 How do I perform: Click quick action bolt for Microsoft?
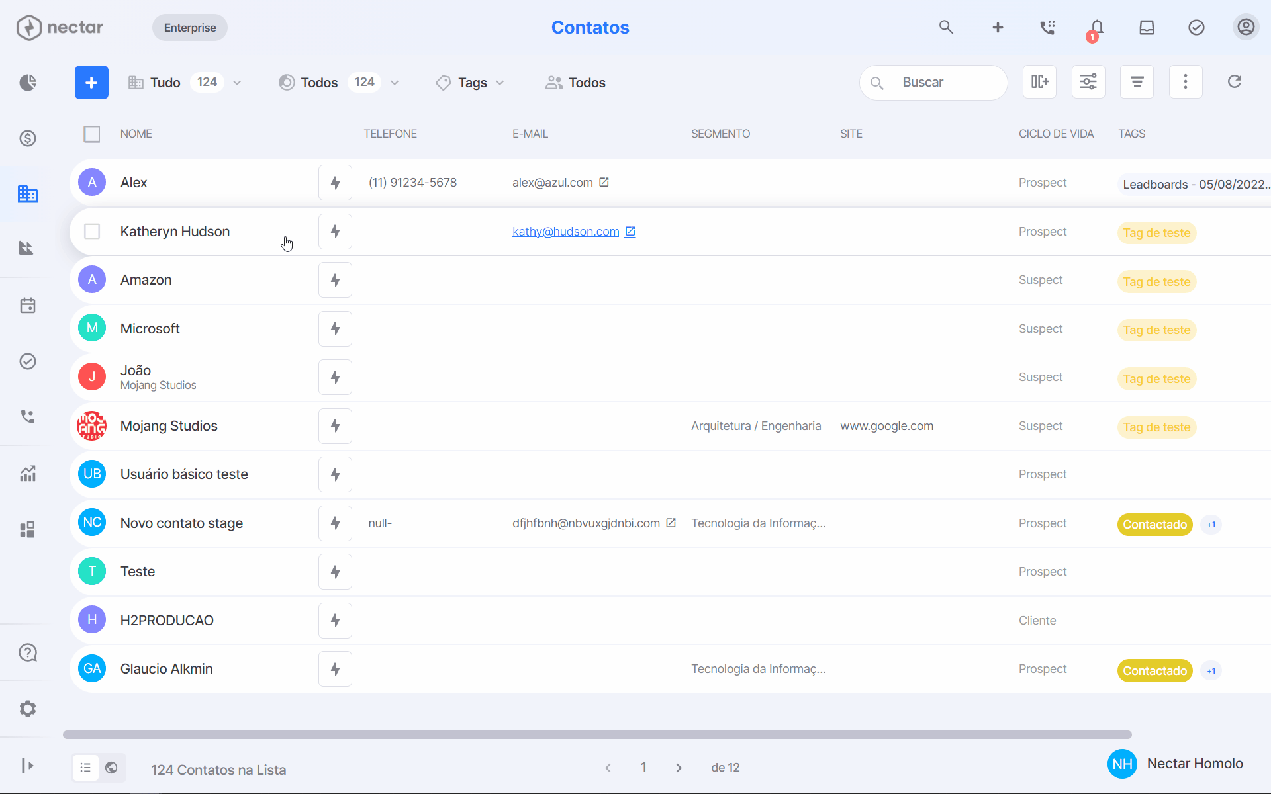(x=335, y=329)
